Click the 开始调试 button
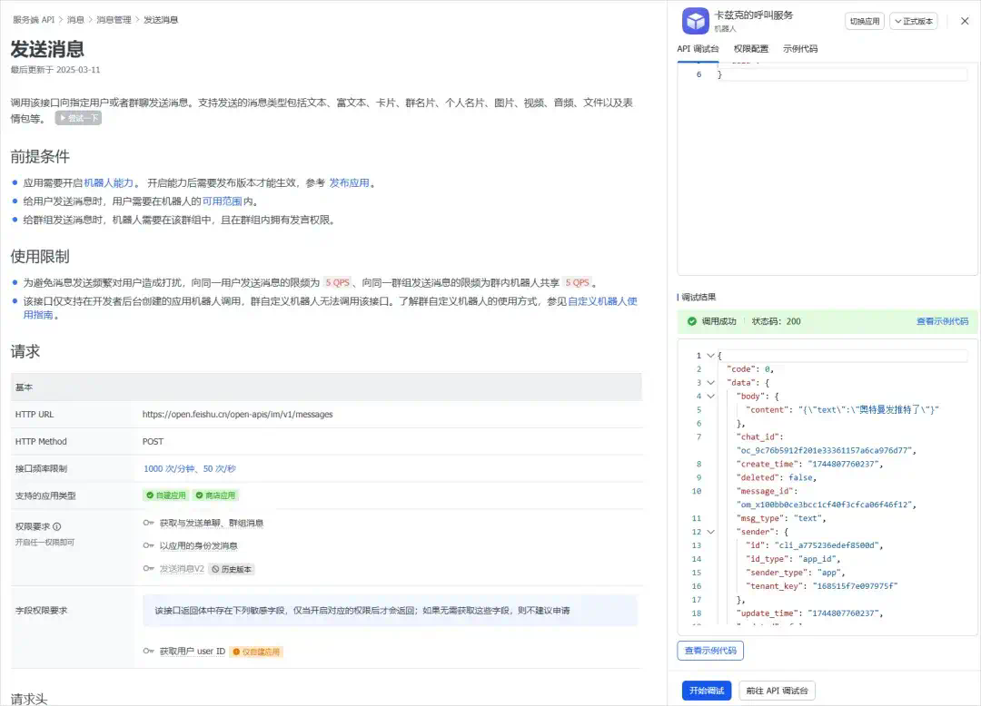The height and width of the screenshot is (706, 981). (x=707, y=691)
